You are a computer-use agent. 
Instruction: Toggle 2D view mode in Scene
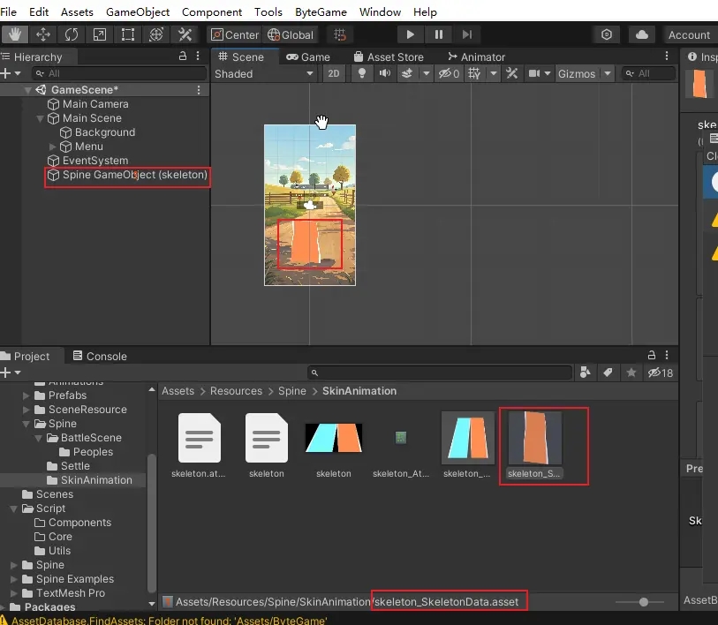[333, 74]
